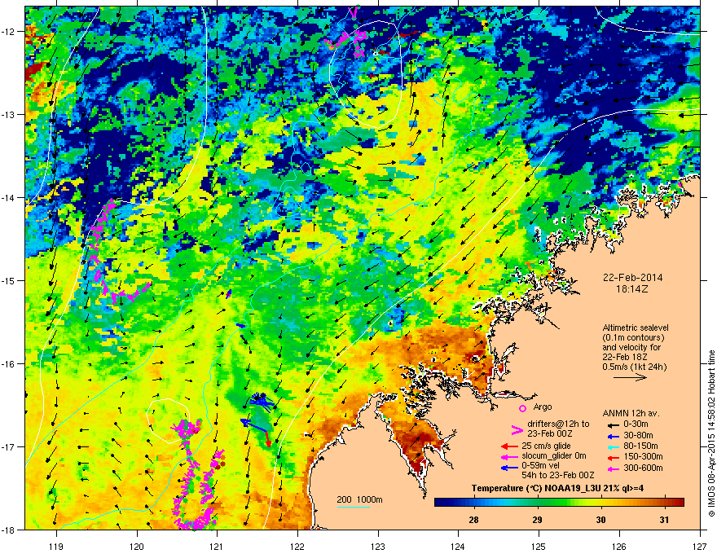
Task: Click the latitude axis label '-17'
Action: tap(8, 446)
